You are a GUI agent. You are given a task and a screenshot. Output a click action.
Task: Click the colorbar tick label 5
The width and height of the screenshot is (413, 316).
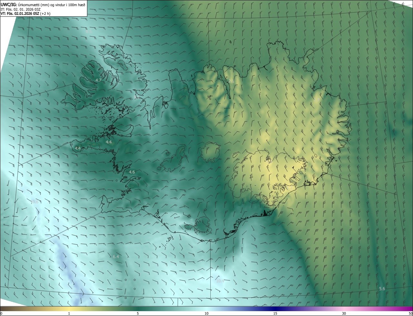pyautogui.click(x=138, y=313)
